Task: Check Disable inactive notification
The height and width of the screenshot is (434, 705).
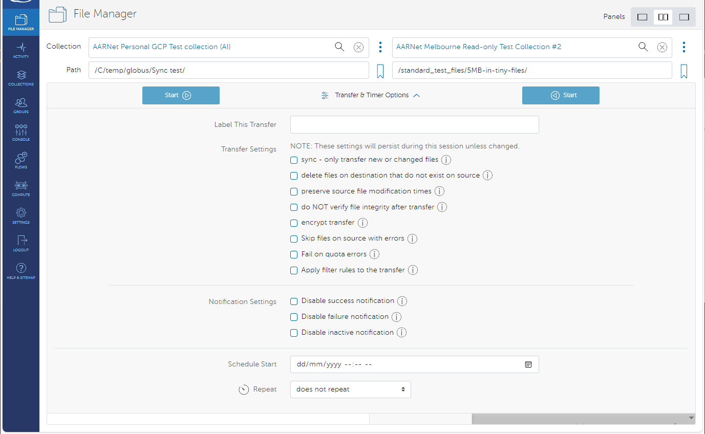Action: [x=294, y=333]
